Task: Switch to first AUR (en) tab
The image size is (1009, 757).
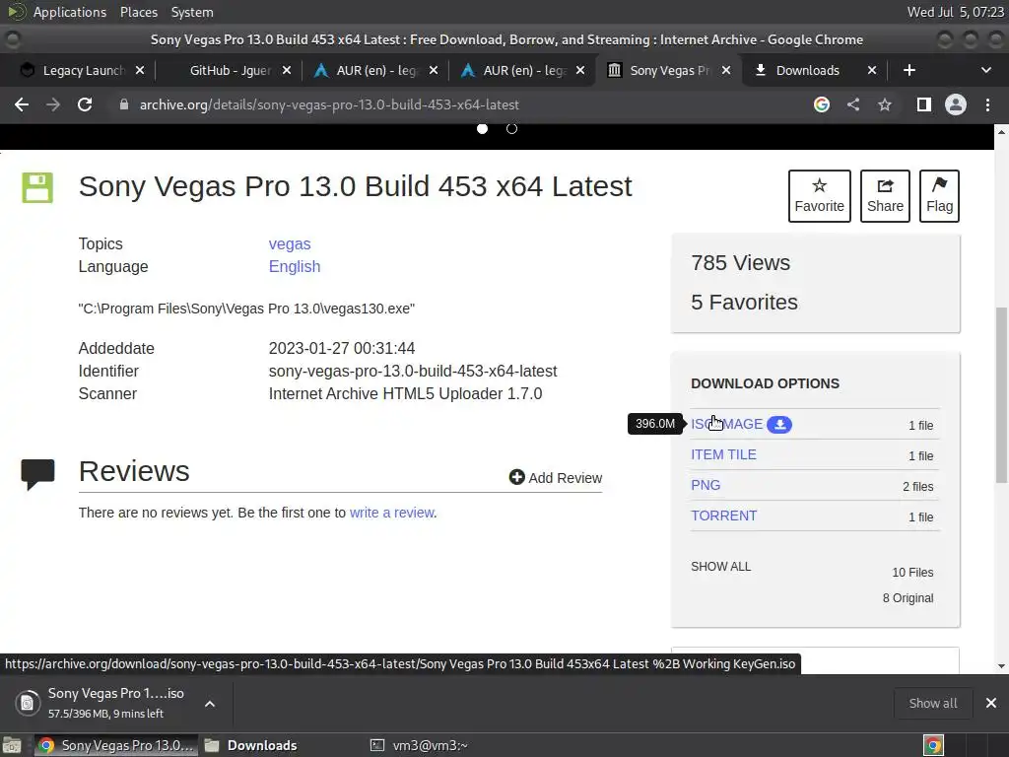Action: [376, 70]
